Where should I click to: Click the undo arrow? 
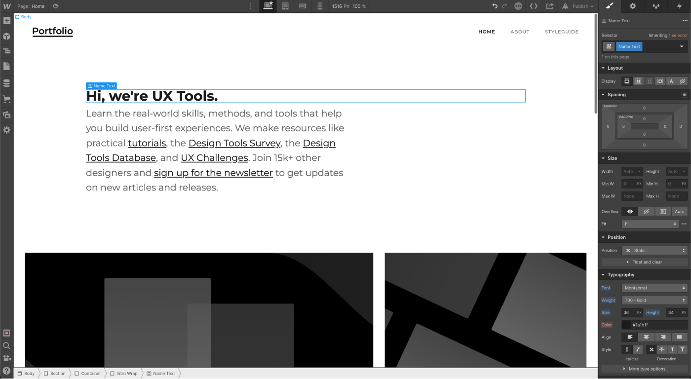(x=495, y=6)
